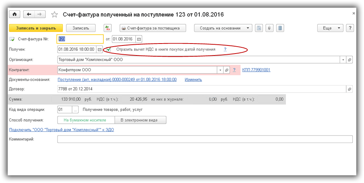Viewport: 364px width, 183px height.
Task: Click Подключить ООО Торговый дом Комплексный к ЭДО
Action: point(62,130)
